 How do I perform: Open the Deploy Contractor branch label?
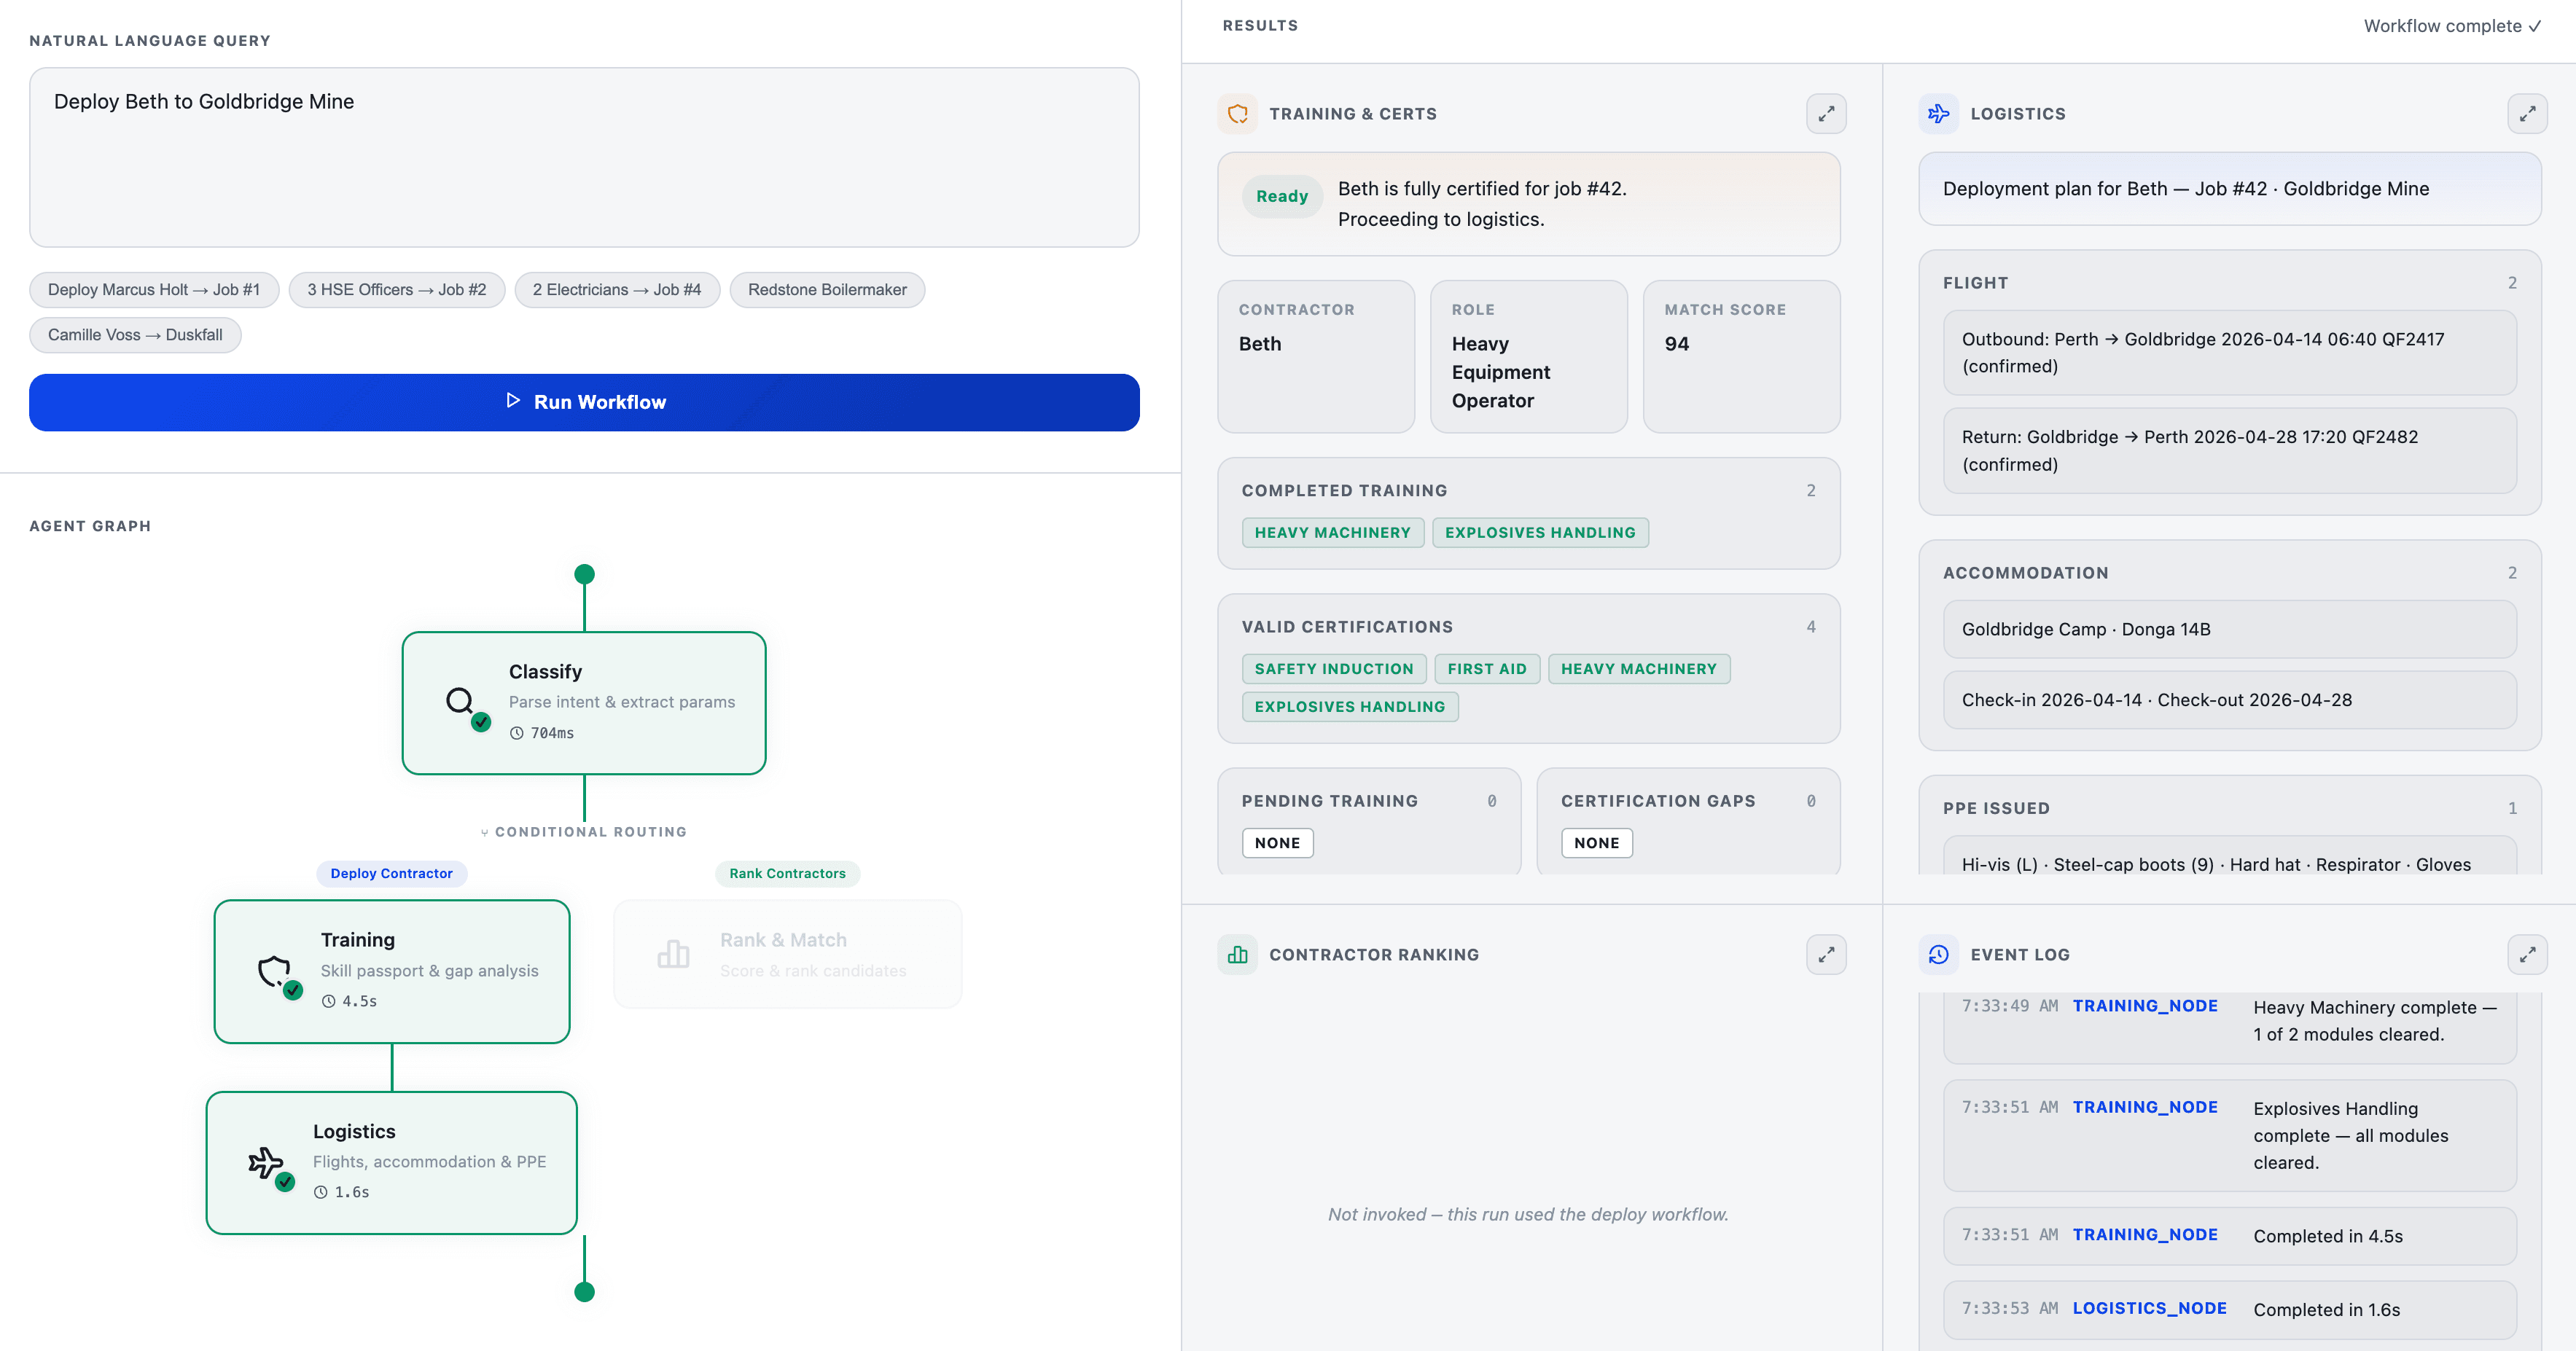point(391,872)
